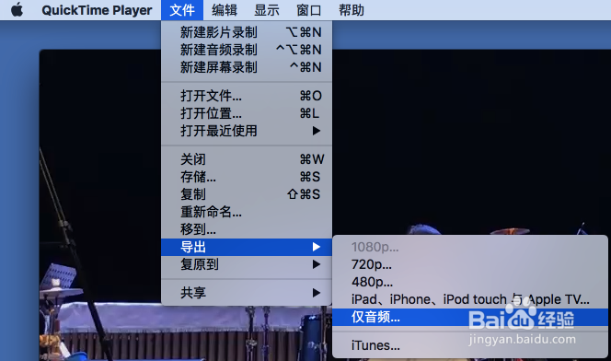Export as 480p...
The image size is (611, 361).
pyautogui.click(x=470, y=282)
